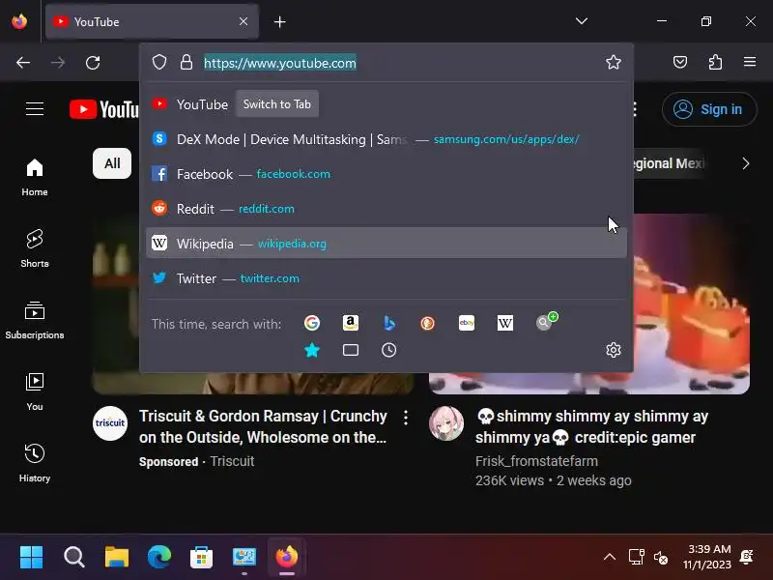Go to YouTube Home in sidebar

click(35, 178)
